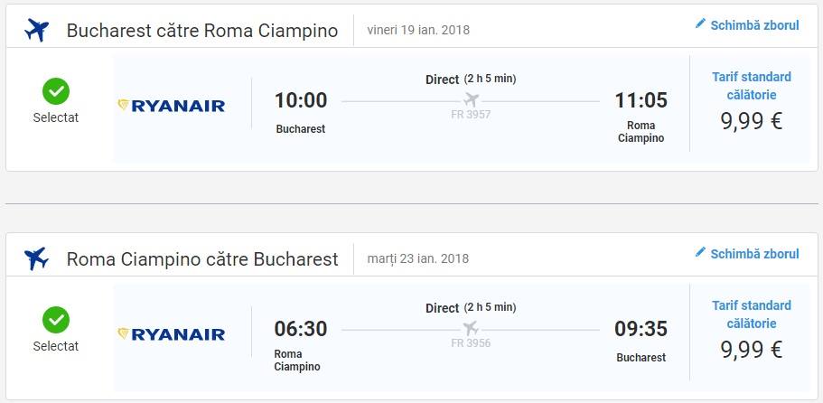The width and height of the screenshot is (823, 403).
Task: Toggle the green Selectat checkmark on the outbound flight
Action: [56, 90]
